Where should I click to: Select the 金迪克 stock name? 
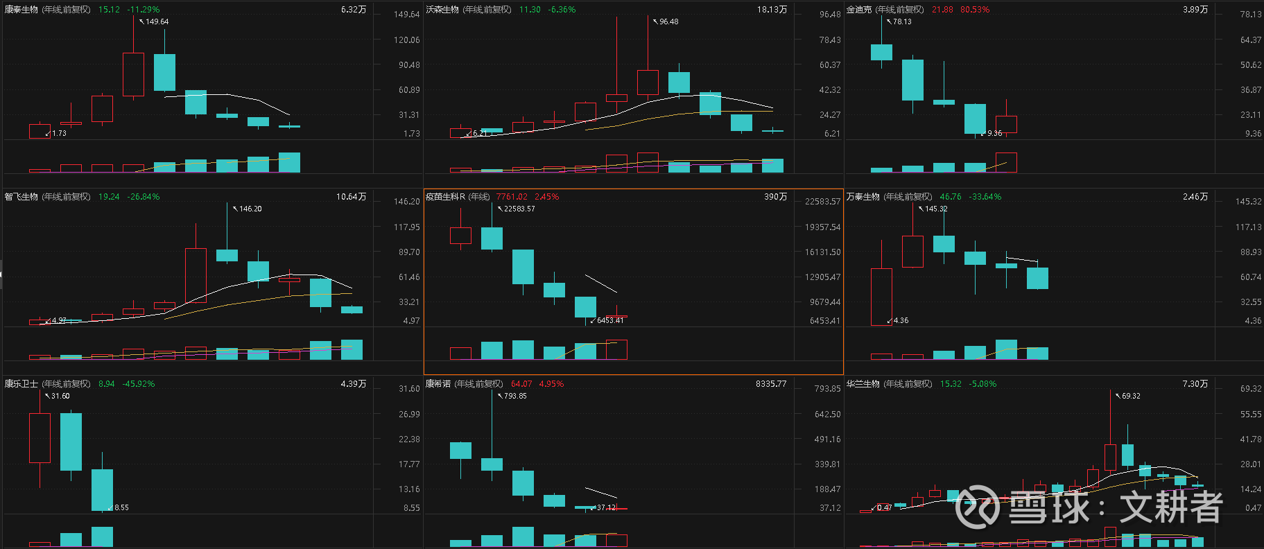point(859,10)
